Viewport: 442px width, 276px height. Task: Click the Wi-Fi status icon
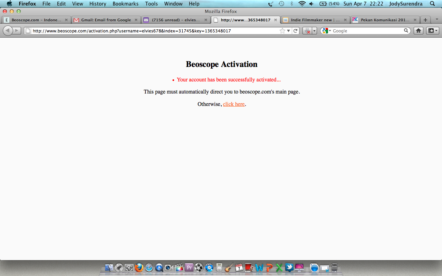click(302, 4)
